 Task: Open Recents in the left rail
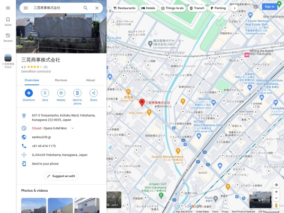[8, 37]
